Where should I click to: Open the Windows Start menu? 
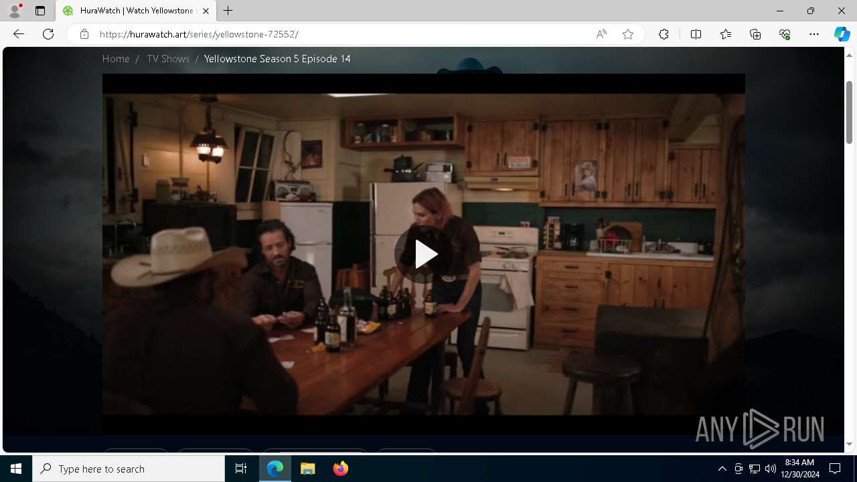(x=16, y=469)
